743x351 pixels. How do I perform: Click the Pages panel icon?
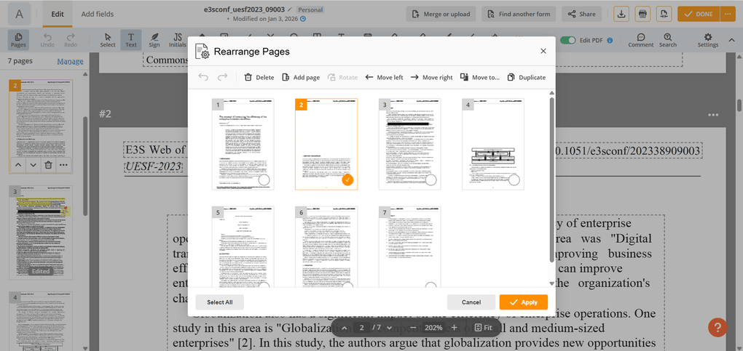click(x=18, y=40)
